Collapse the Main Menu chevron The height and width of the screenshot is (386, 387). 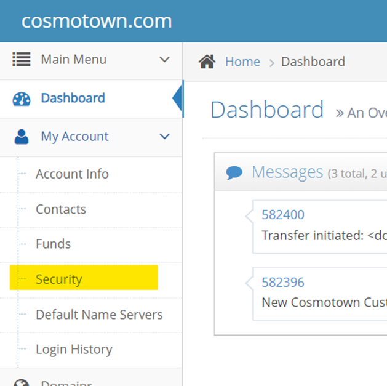(x=164, y=60)
